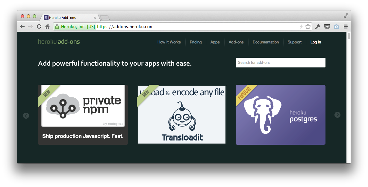Open the Heroku Postgres add-on card
The image size is (368, 187).
(x=280, y=115)
